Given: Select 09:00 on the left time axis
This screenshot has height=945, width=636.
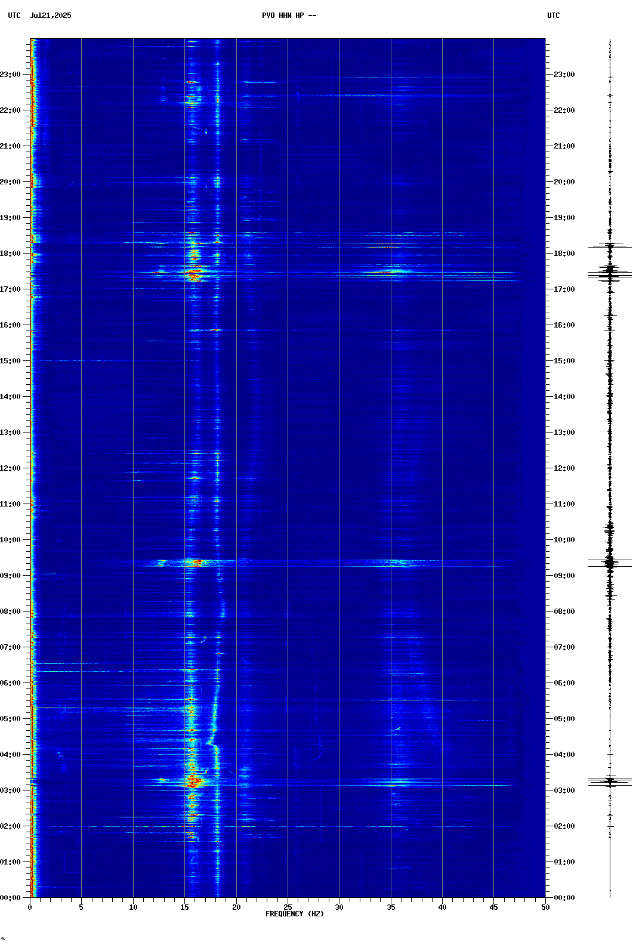Looking at the screenshot, I should pos(10,576).
